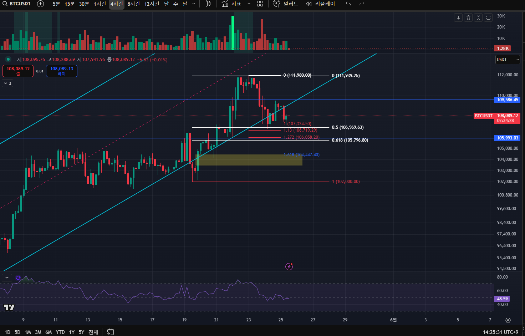Select the yellow highlighted rectangle zone
The height and width of the screenshot is (336, 525).
click(249, 160)
